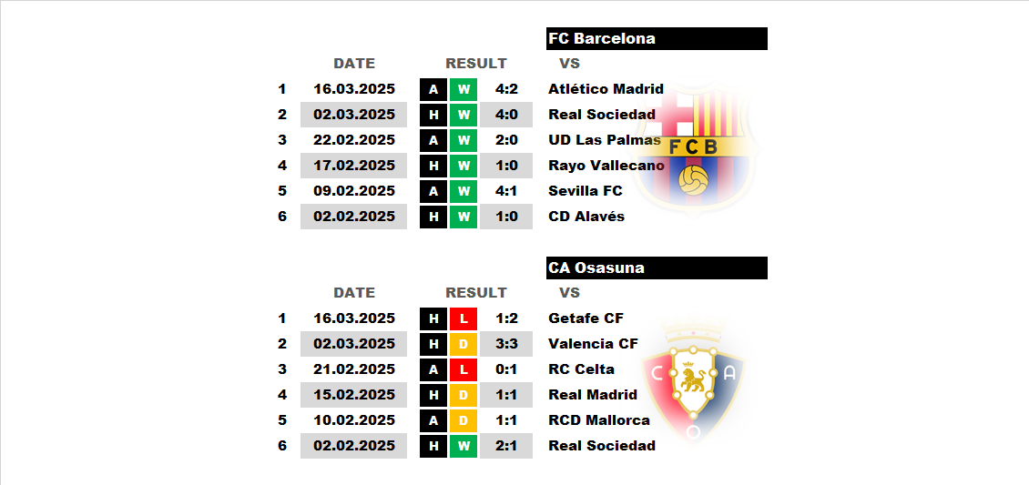Screen dimensions: 1029x485
Task: Click the green W badge in Osasuna's Real Sociedad row
Action: point(464,447)
